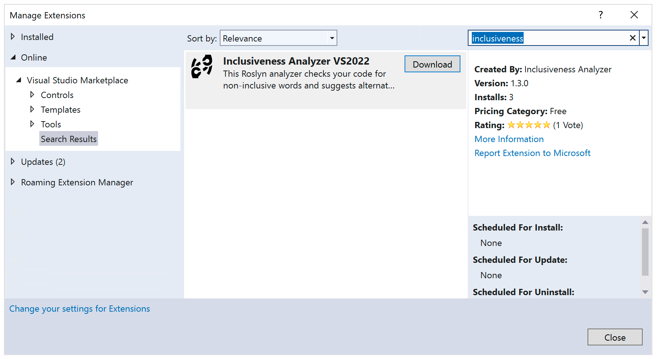Click the Scheduled For Update heading
The height and width of the screenshot is (359, 657).
pyautogui.click(x=520, y=260)
